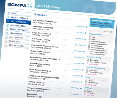Open SEND AN ENQUIRY menu item

pyautogui.click(x=16, y=45)
